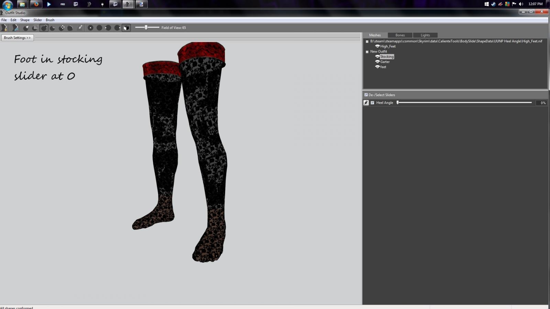Viewport: 550px width, 309px height.
Task: Pick the Move brush with four dots
Action: pyautogui.click(x=62, y=28)
